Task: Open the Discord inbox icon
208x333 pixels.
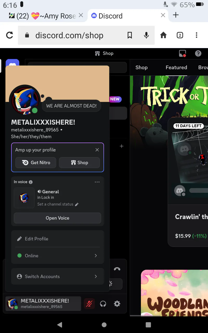Action: click(183, 54)
